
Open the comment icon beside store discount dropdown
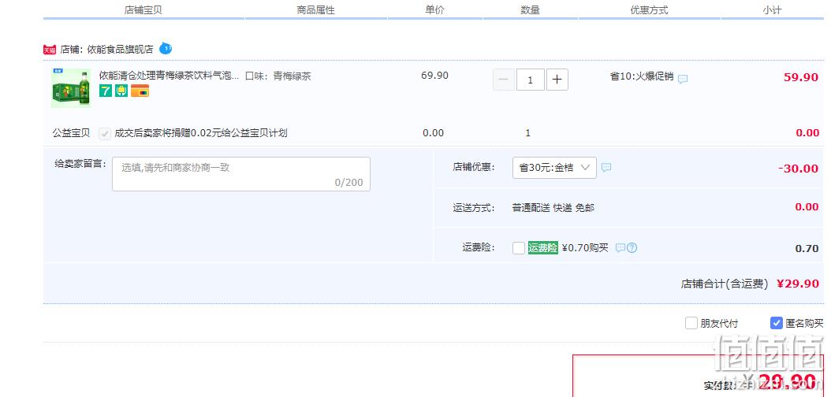pyautogui.click(x=606, y=167)
